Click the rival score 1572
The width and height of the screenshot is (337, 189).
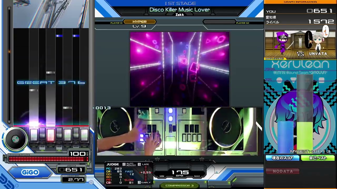coord(321,22)
